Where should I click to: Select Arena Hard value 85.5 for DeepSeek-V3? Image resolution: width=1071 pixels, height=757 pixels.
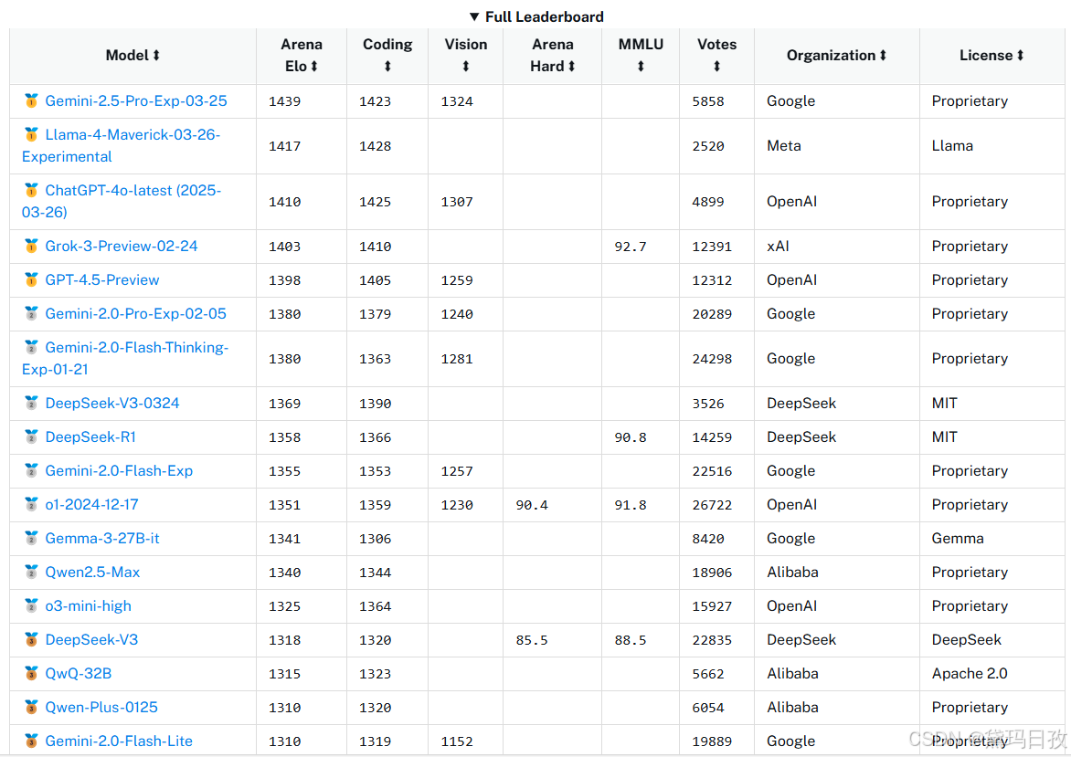coord(532,639)
